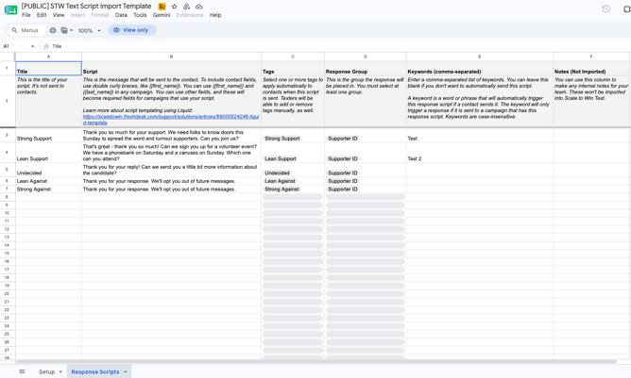Screen dimensions: 631x378
Task: Open the Edit menu
Action: point(42,15)
